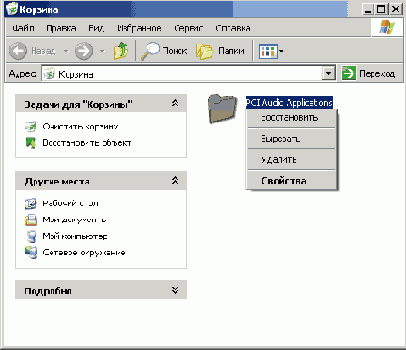406x350 pixels.
Task: Open the Вид menu
Action: coord(95,28)
